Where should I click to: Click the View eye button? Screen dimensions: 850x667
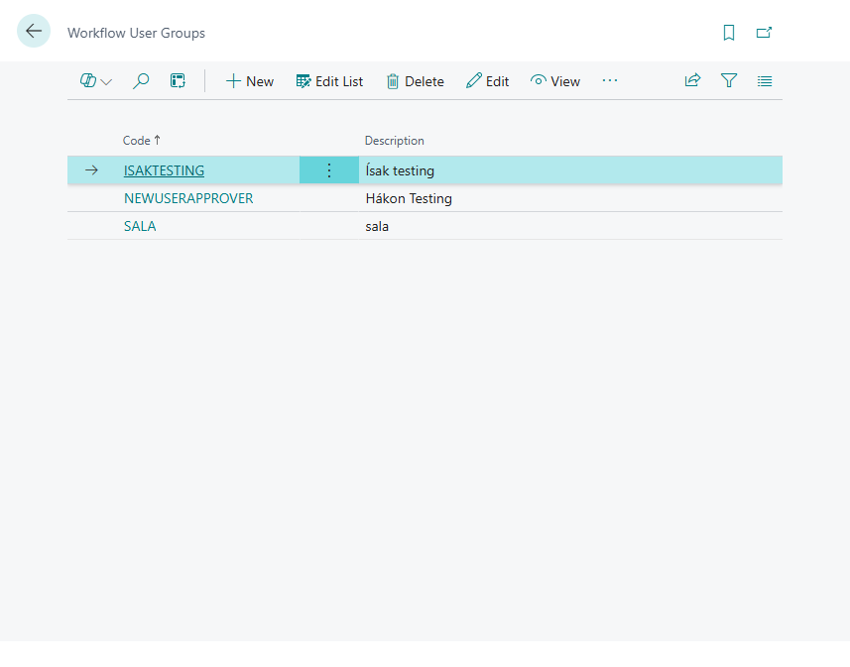pyautogui.click(x=555, y=81)
